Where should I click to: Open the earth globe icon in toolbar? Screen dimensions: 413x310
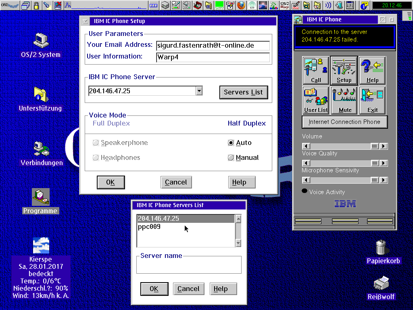(x=263, y=5)
